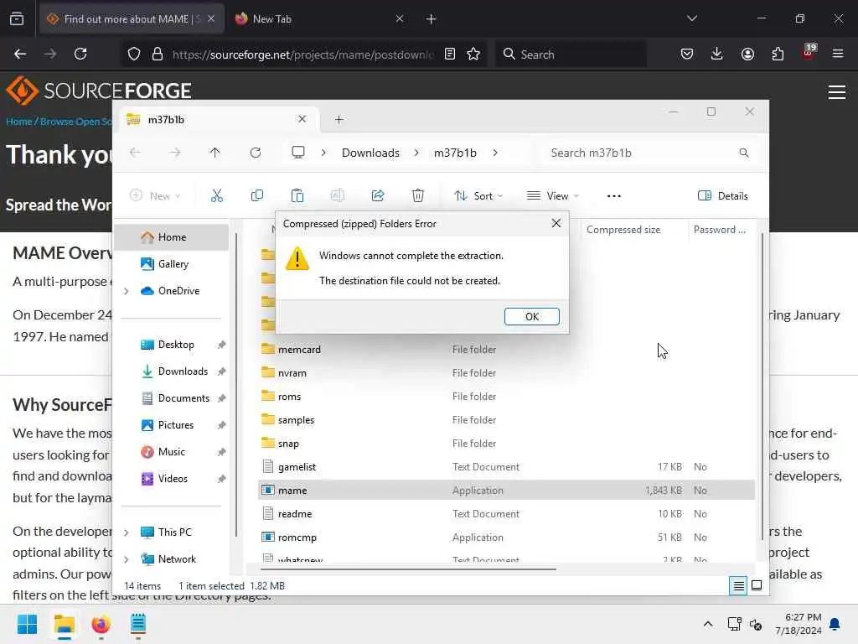Expand the OneDrive tree node
Screen dimensions: 858x644
pos(126,291)
